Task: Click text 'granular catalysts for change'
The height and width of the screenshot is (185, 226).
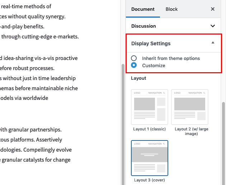Action: pos(36,160)
